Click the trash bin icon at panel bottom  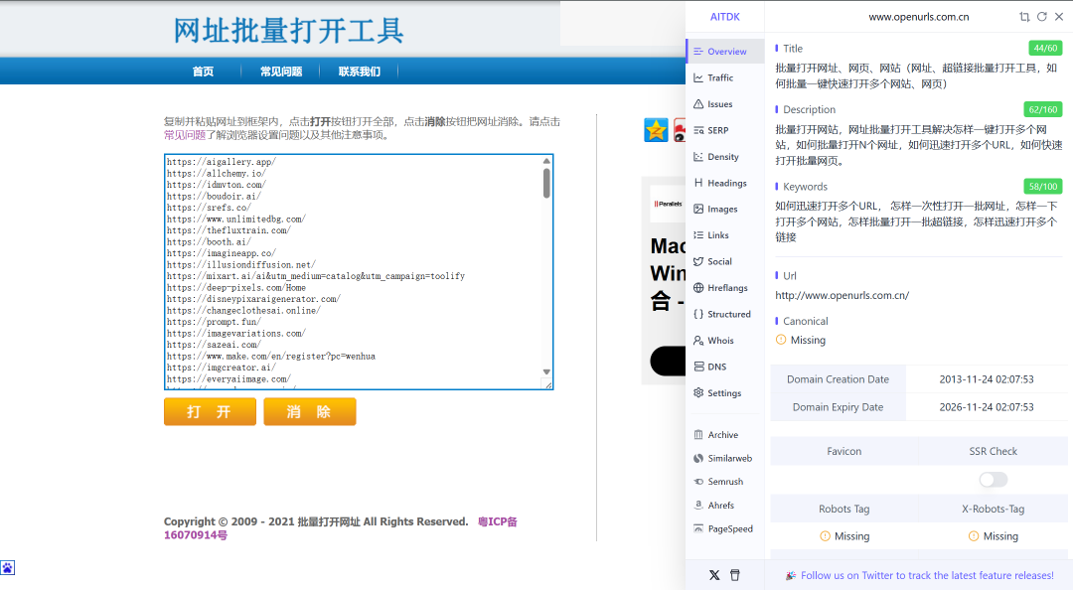click(x=735, y=575)
